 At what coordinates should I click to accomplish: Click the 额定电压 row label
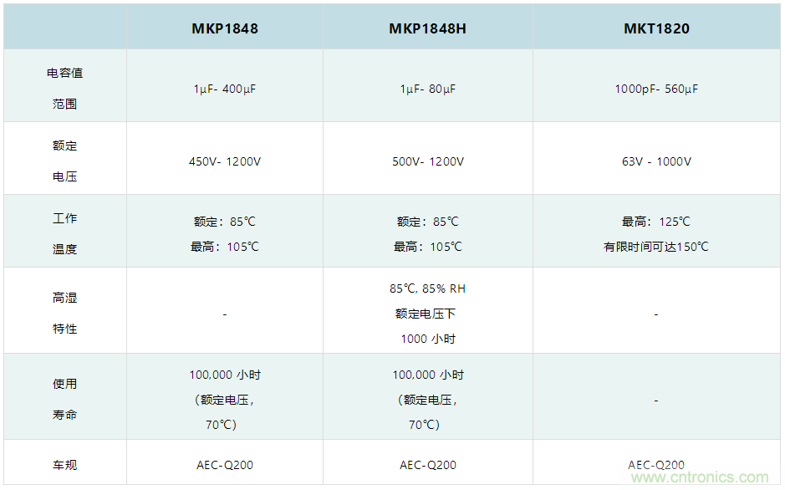coord(64,161)
